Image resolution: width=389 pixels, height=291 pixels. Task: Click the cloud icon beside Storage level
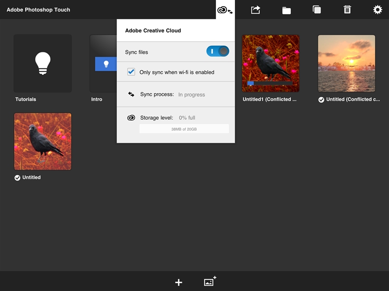click(131, 118)
